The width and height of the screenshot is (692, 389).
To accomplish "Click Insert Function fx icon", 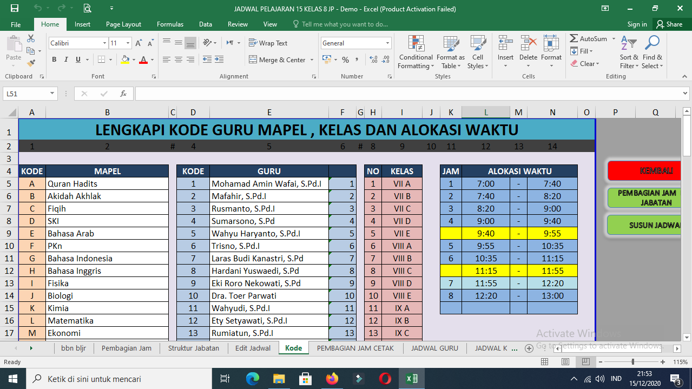I will pos(123,94).
